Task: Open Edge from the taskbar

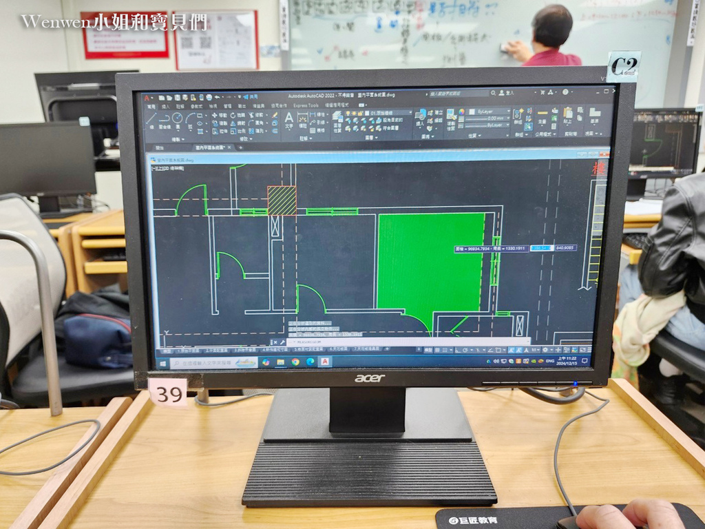Action: click(311, 362)
